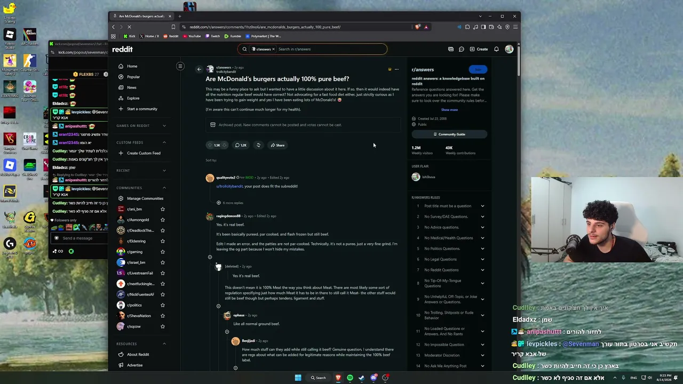Collapse the Reddit left navigation sidebar

click(180, 66)
